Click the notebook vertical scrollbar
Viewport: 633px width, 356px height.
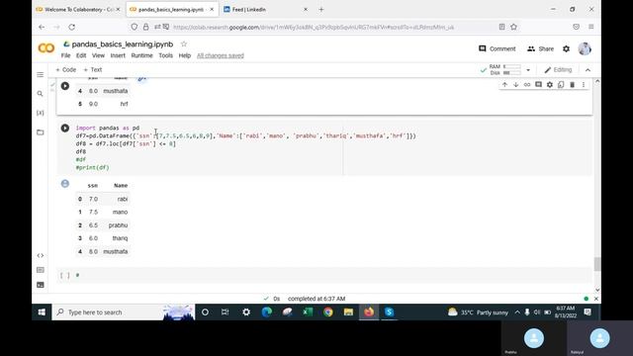pos(597,264)
